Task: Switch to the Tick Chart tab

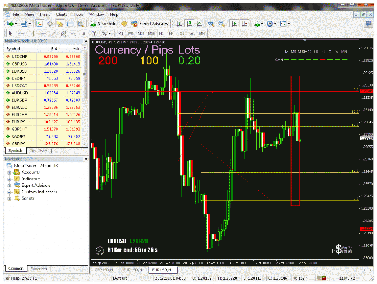Action: [38, 151]
